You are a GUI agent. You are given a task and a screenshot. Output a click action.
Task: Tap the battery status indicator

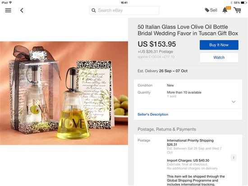(243, 3)
